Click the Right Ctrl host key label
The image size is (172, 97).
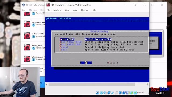(141, 93)
